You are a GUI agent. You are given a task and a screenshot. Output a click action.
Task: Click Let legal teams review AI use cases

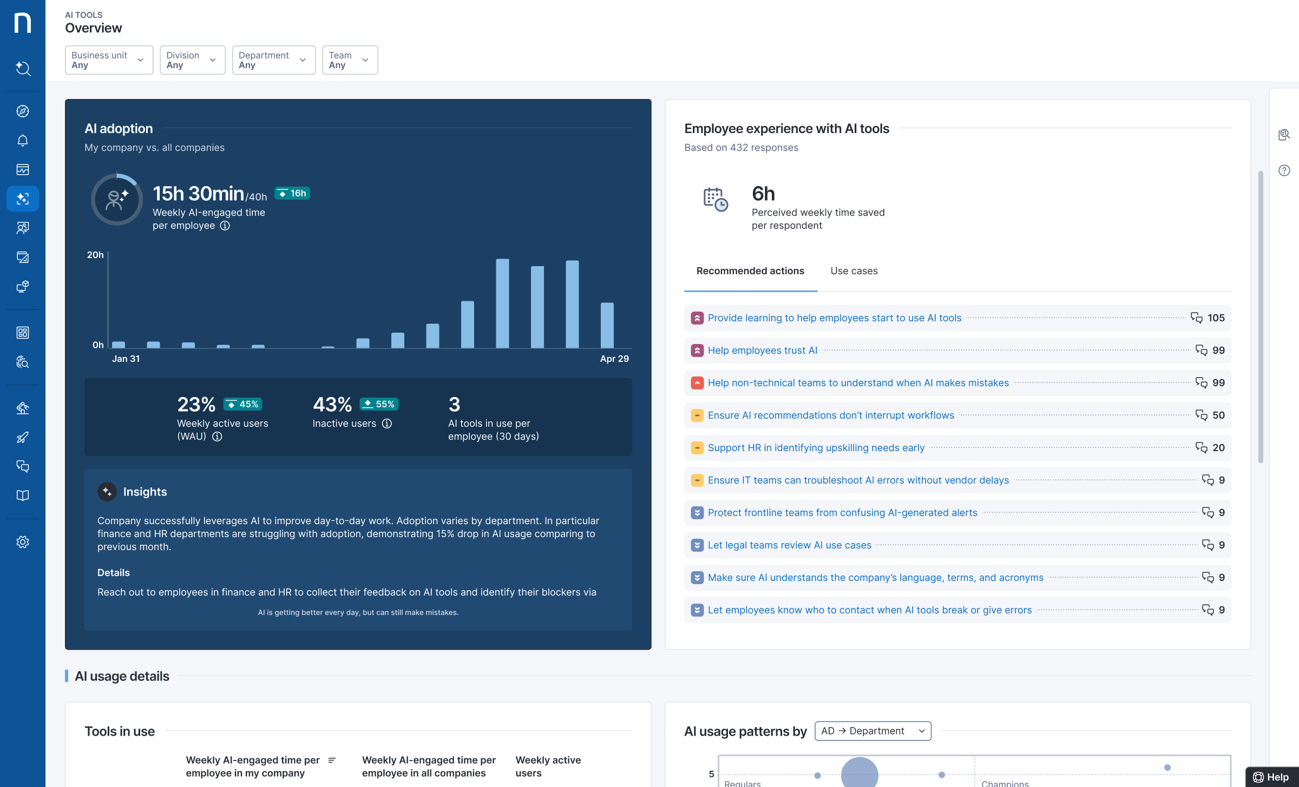(789, 545)
